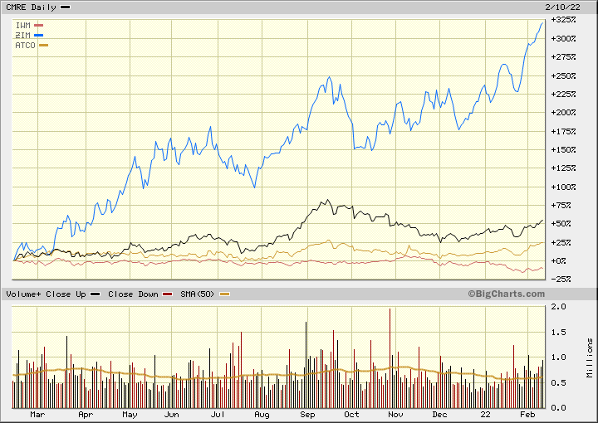The height and width of the screenshot is (423, 598).
Task: Click the +175% y-axis label
Action: (563, 131)
